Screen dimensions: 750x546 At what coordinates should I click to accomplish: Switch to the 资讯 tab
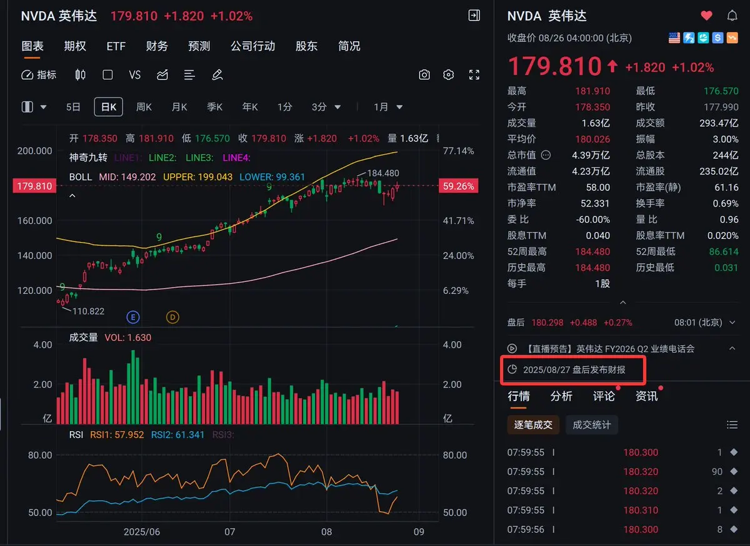click(x=646, y=396)
